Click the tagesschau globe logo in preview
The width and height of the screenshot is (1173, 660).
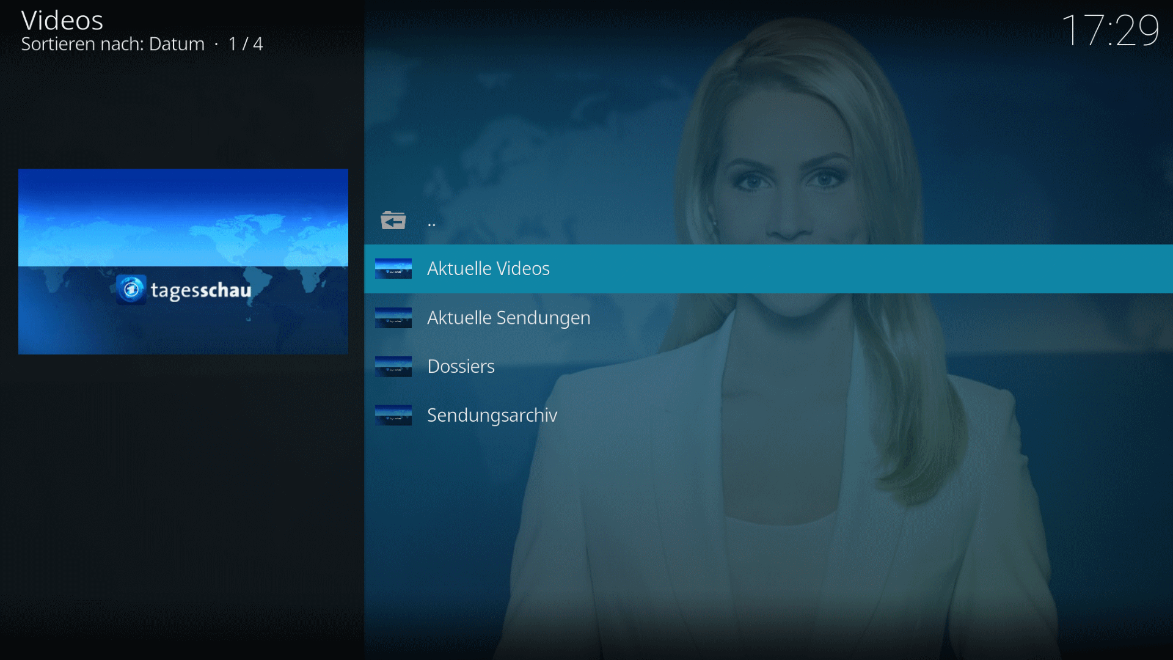coord(131,290)
